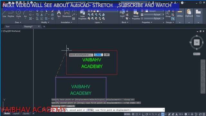The image size is (206, 116).
Task: Select the Text annotation tool
Action: [59, 14]
